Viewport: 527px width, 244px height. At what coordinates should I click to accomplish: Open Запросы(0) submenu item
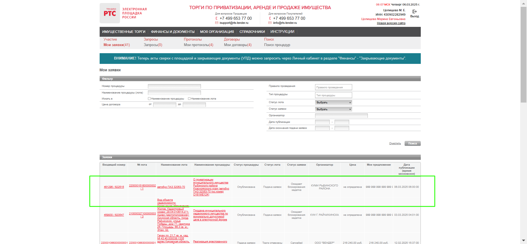[x=153, y=45]
